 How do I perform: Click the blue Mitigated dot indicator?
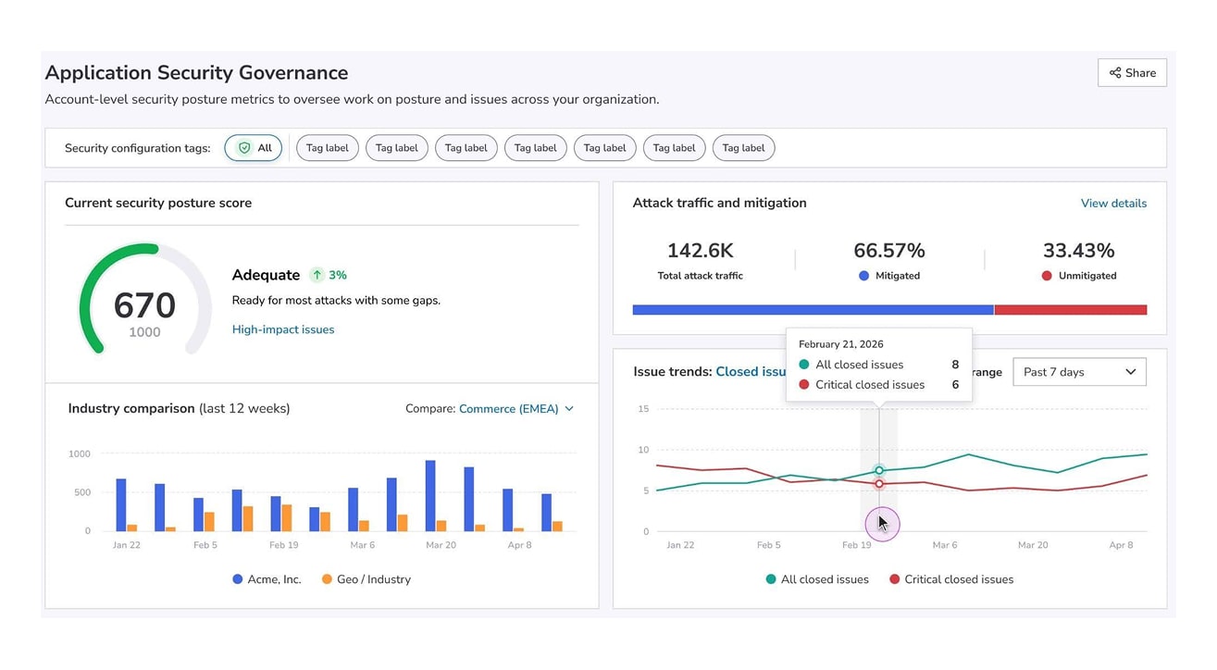[863, 276]
